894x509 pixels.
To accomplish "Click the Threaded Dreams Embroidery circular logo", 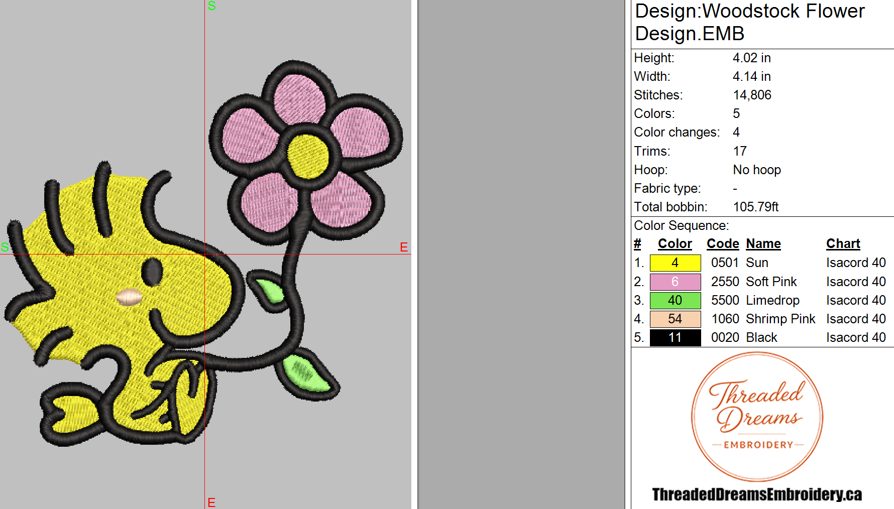I will click(757, 417).
